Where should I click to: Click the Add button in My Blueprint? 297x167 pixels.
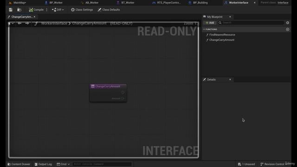pos(210,23)
